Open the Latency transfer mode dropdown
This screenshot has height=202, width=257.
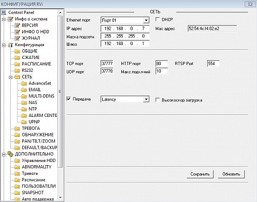click(x=146, y=99)
